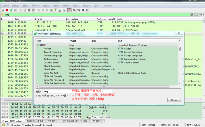The height and width of the screenshot is (127, 205).
Task: Save the capture file from toolbar
Action: tap(25, 10)
